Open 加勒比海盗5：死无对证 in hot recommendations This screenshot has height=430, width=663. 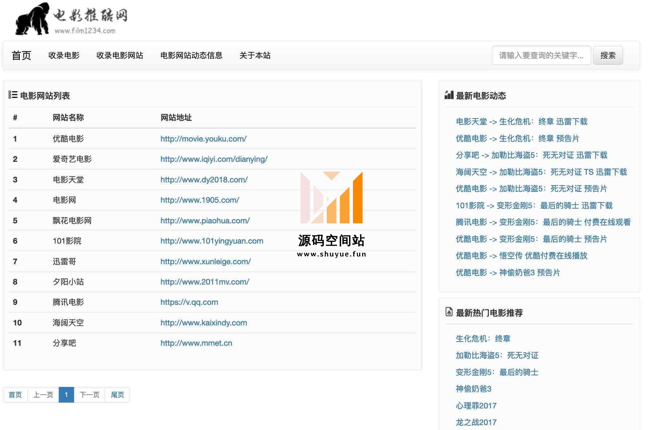coord(497,355)
